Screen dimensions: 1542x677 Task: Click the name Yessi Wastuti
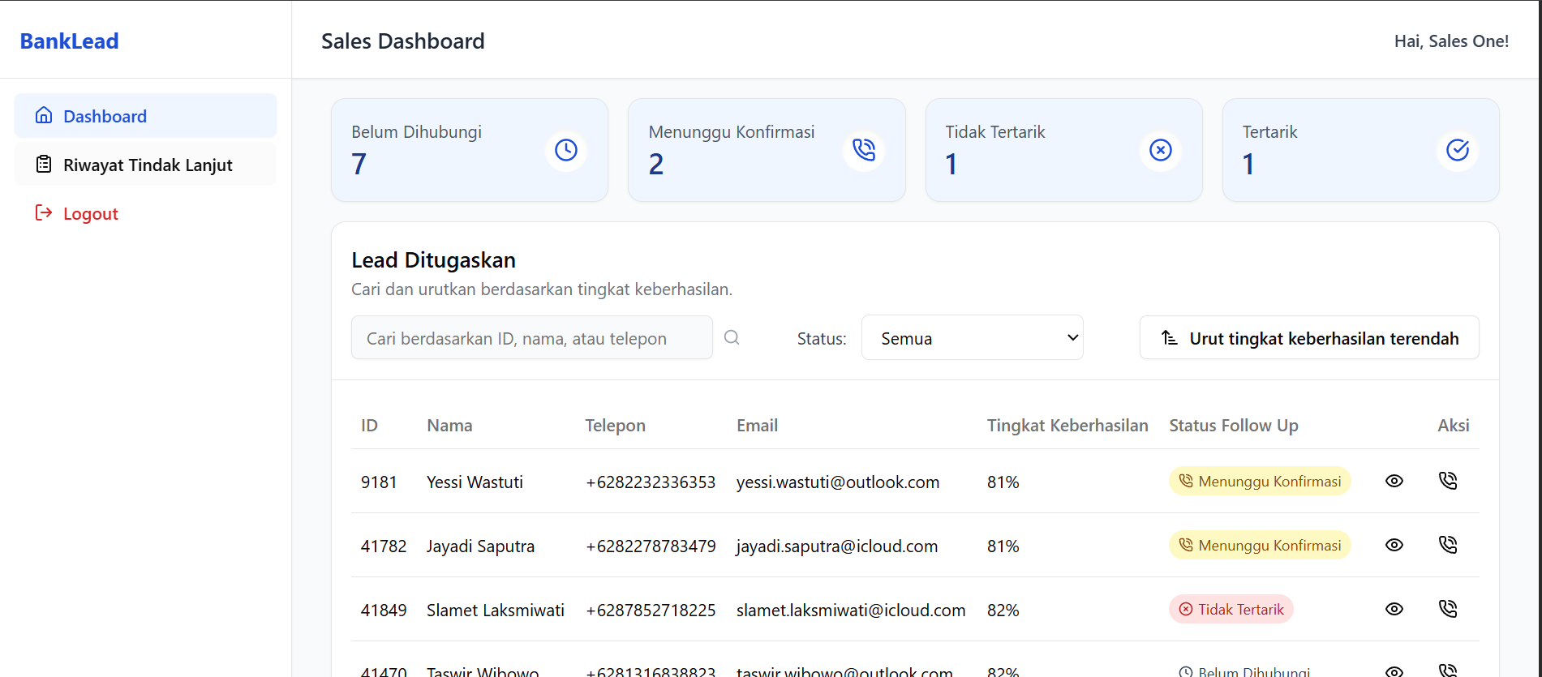point(475,482)
